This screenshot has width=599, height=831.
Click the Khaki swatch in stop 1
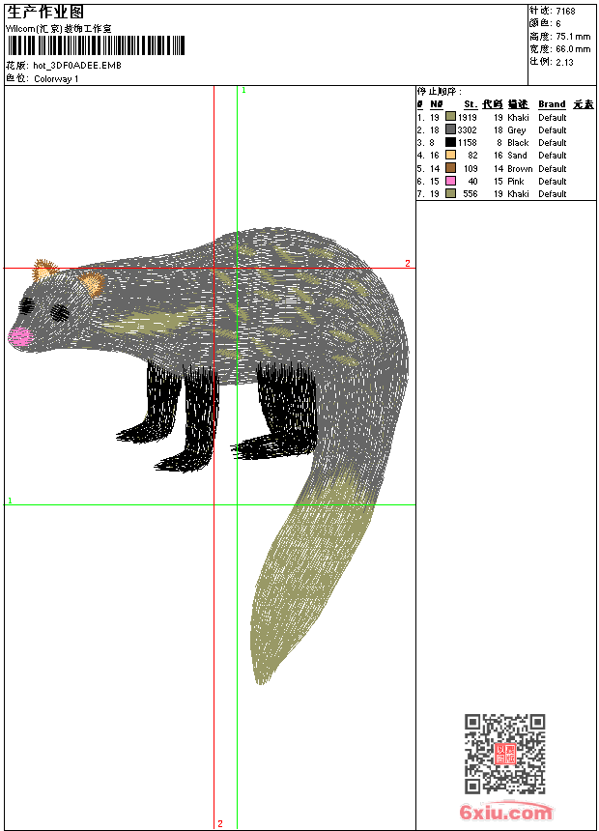click(450, 117)
